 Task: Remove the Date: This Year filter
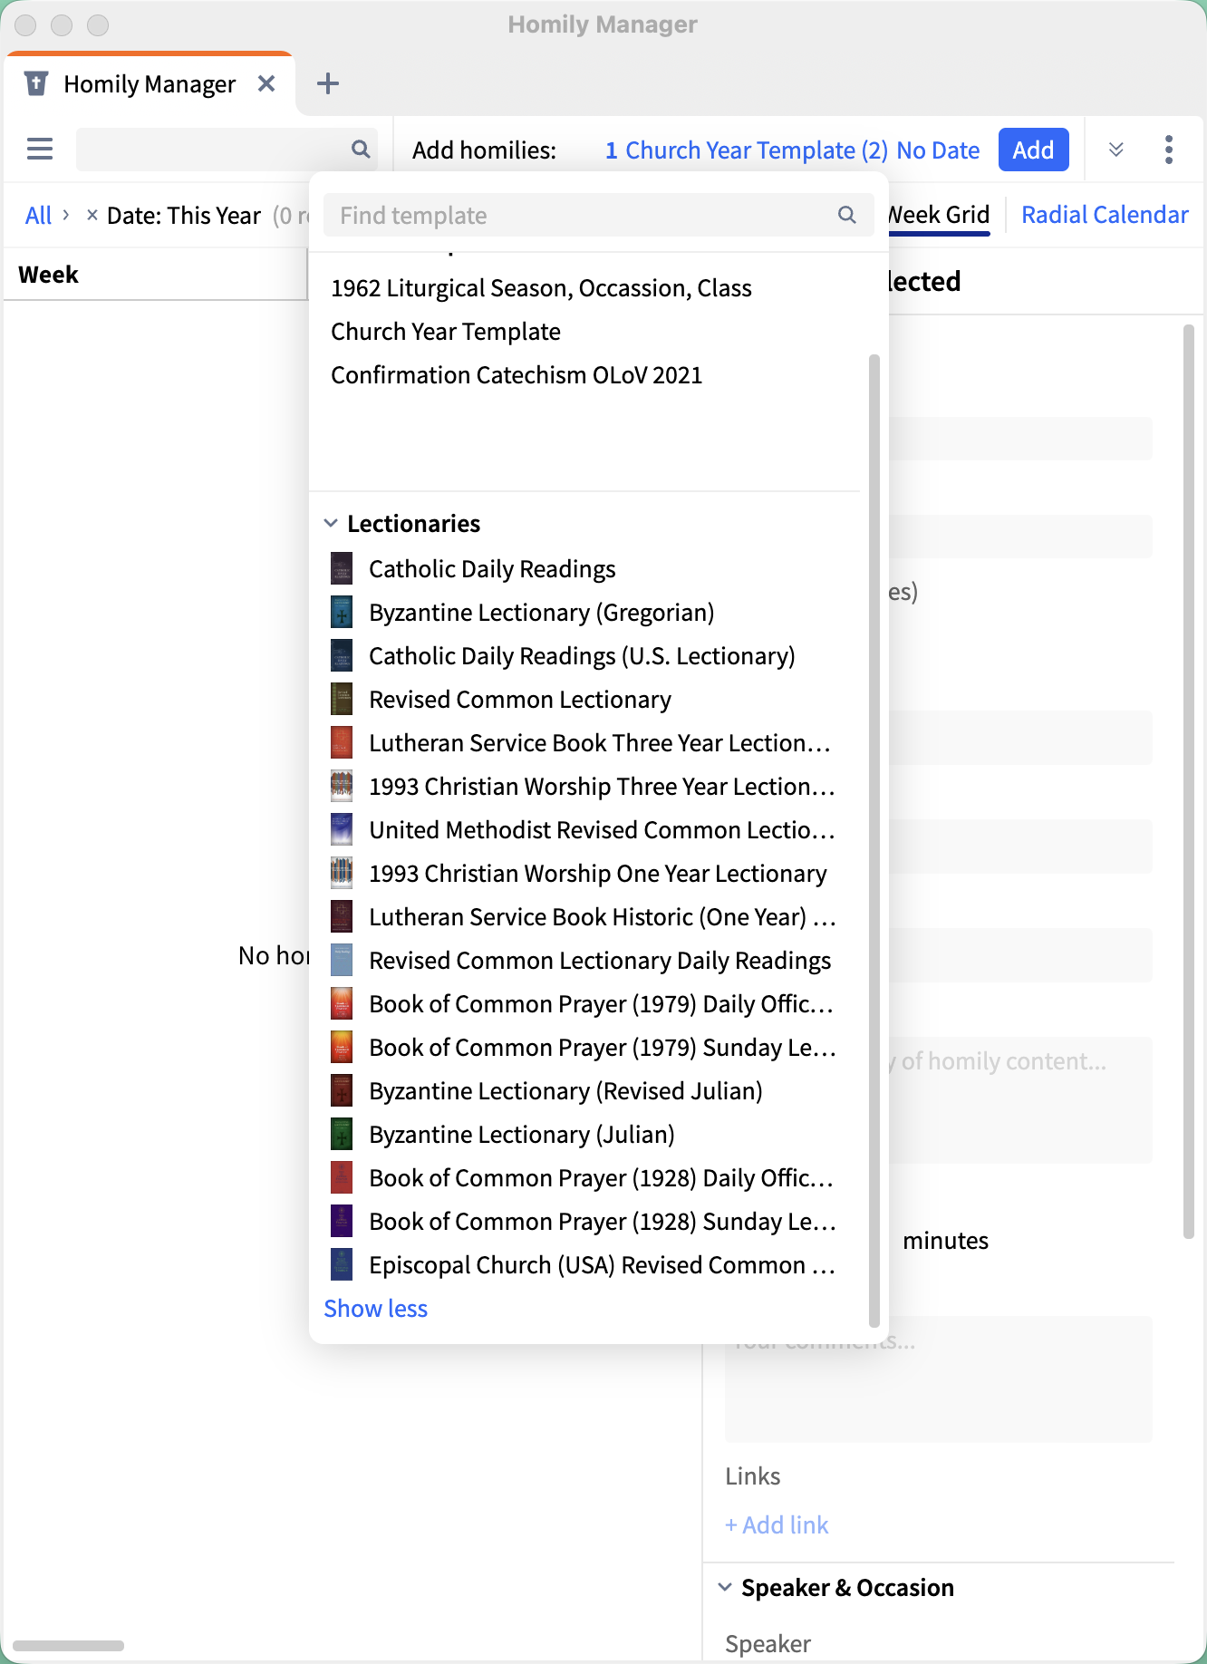tap(92, 215)
